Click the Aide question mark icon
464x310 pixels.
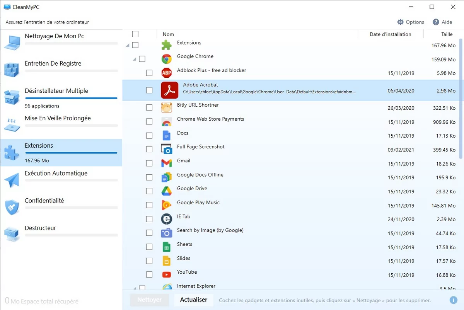pyautogui.click(x=436, y=22)
